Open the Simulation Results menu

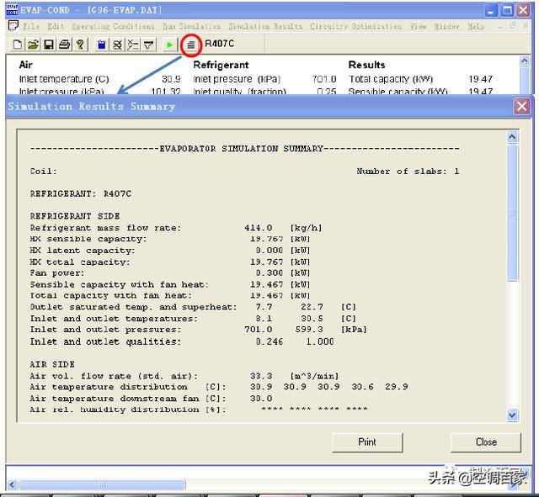265,26
